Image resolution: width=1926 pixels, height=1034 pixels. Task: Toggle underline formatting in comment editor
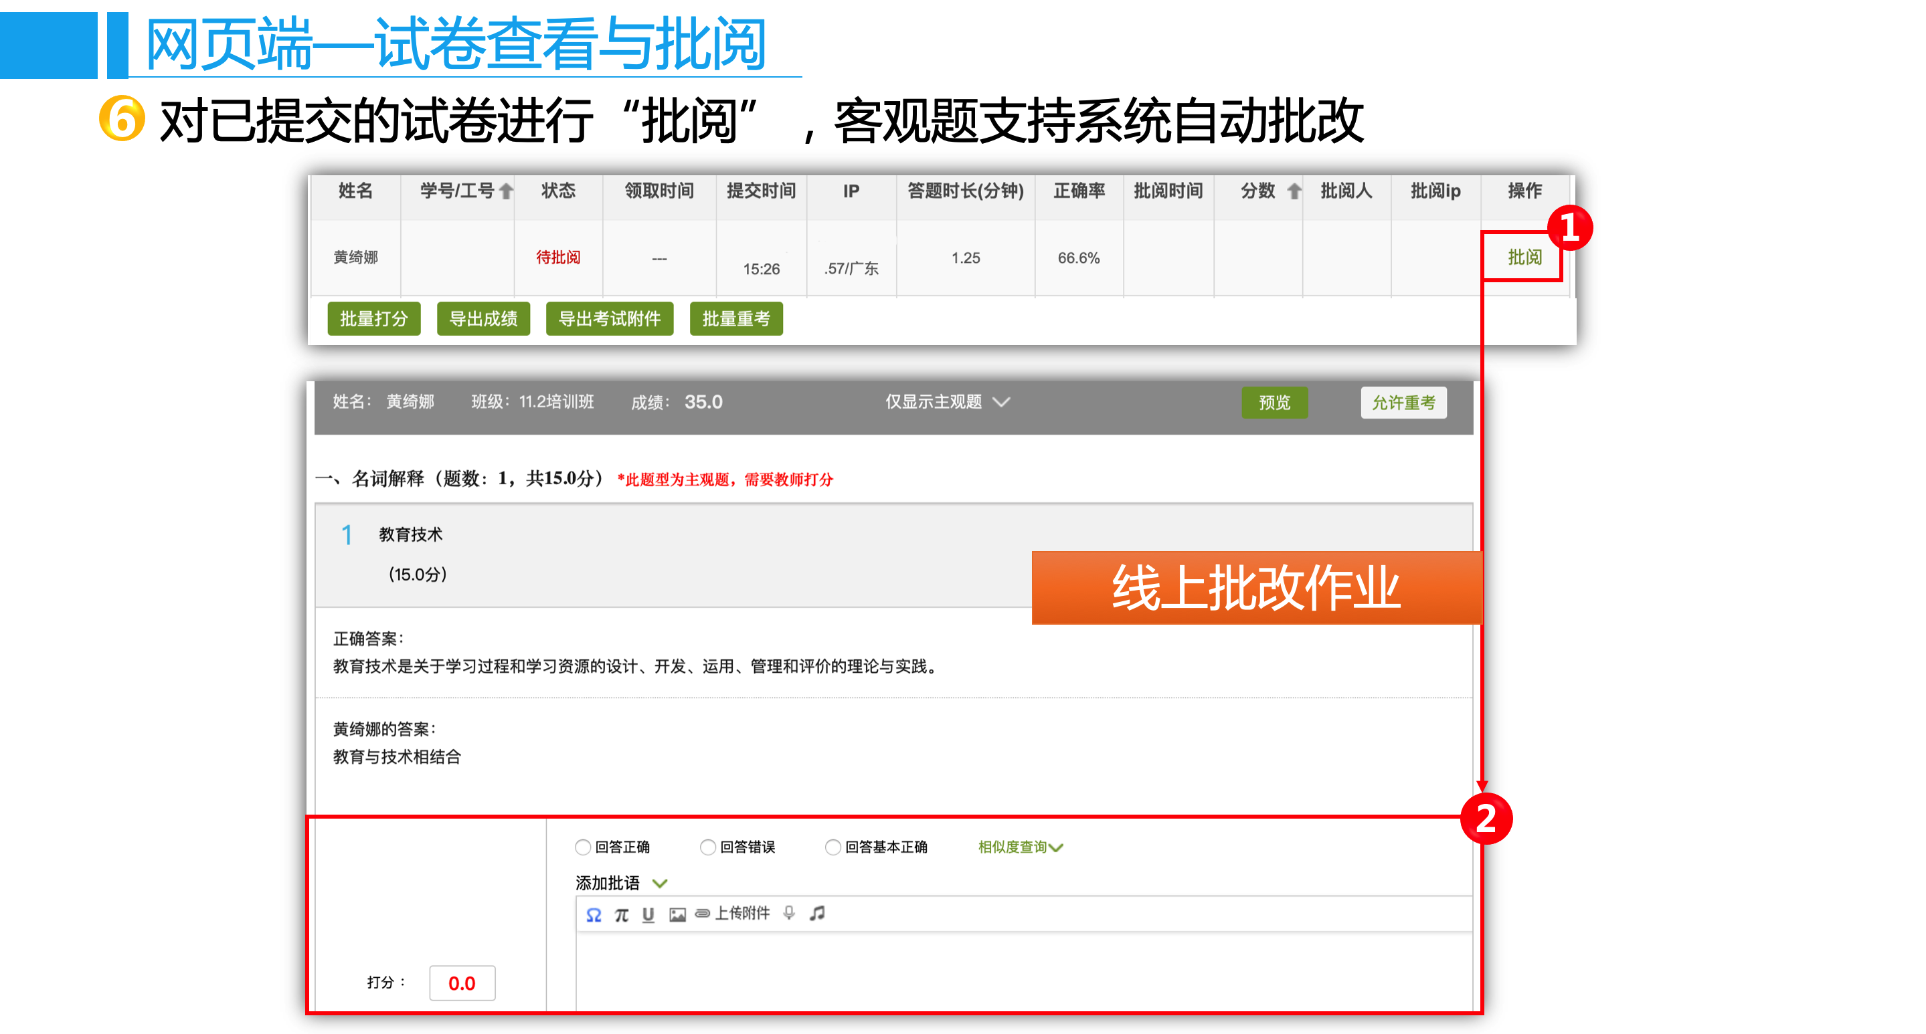[648, 914]
